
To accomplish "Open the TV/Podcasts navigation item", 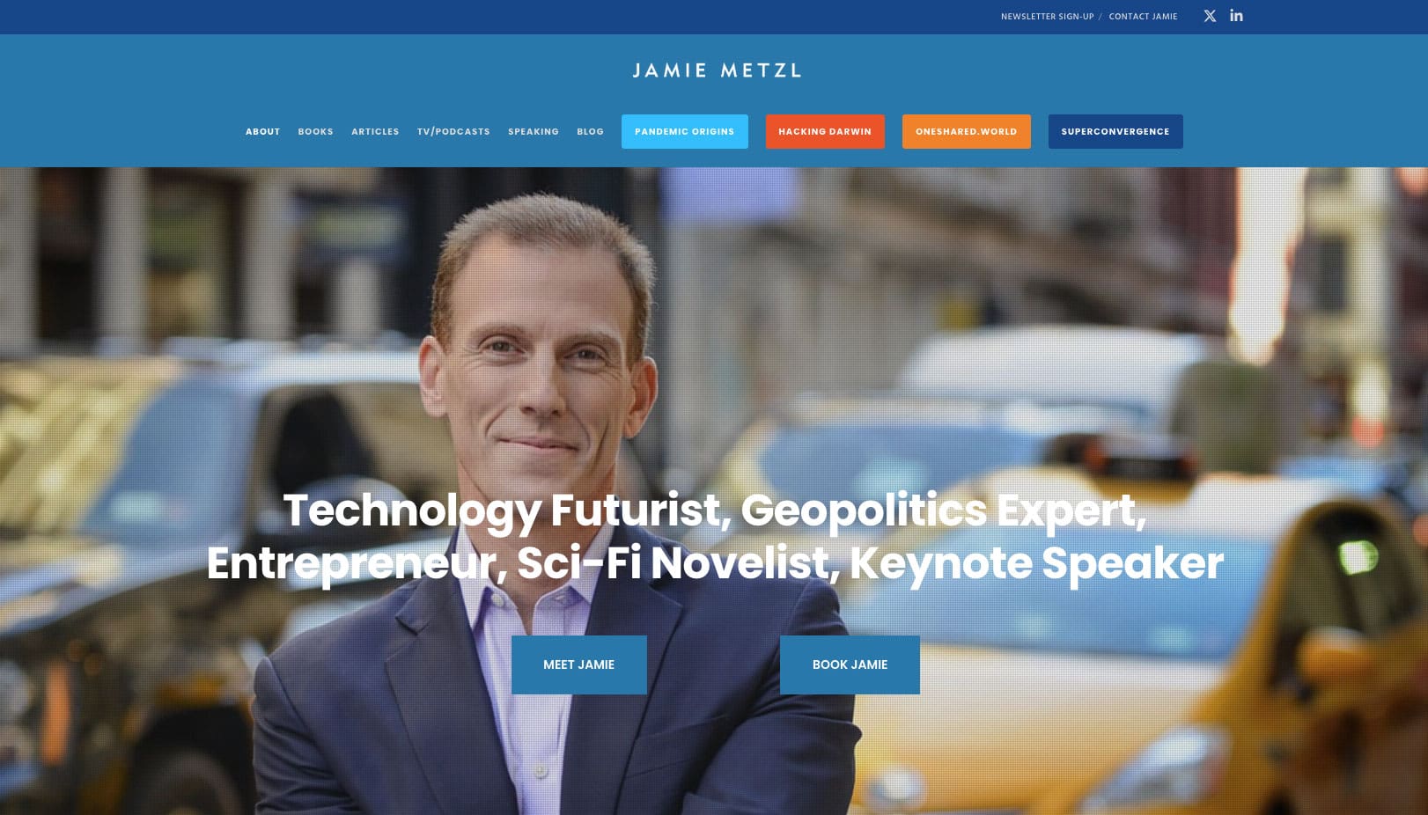I will (453, 132).
